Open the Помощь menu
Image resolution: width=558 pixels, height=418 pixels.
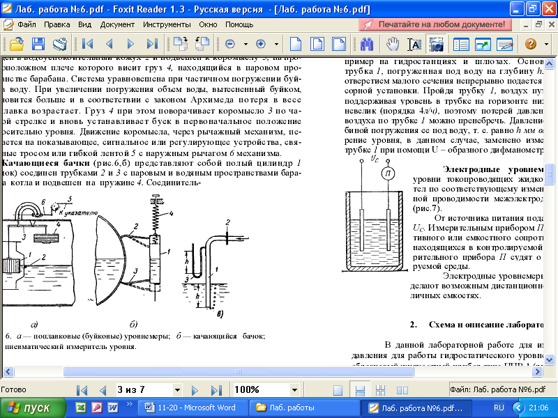click(x=239, y=24)
